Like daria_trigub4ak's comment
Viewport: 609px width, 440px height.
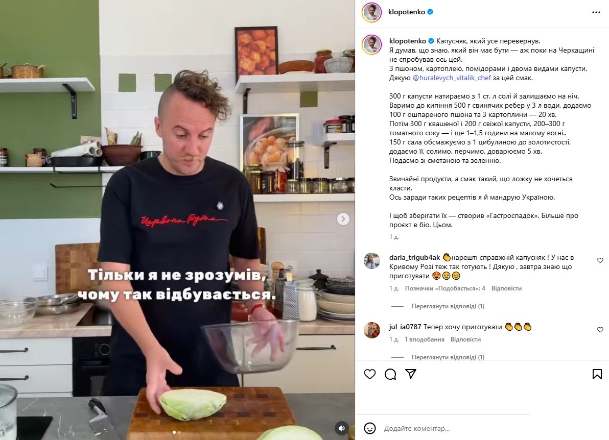(x=600, y=260)
